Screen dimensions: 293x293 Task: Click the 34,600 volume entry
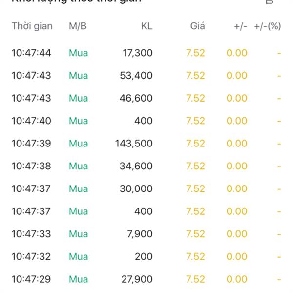(x=136, y=166)
